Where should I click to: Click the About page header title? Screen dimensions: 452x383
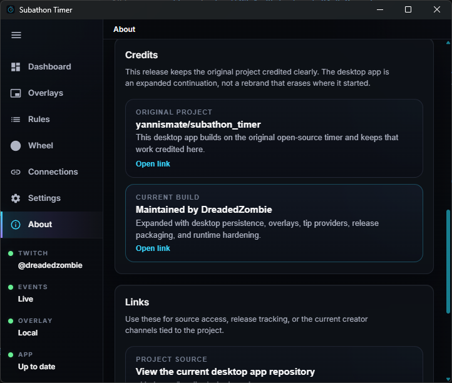(124, 29)
